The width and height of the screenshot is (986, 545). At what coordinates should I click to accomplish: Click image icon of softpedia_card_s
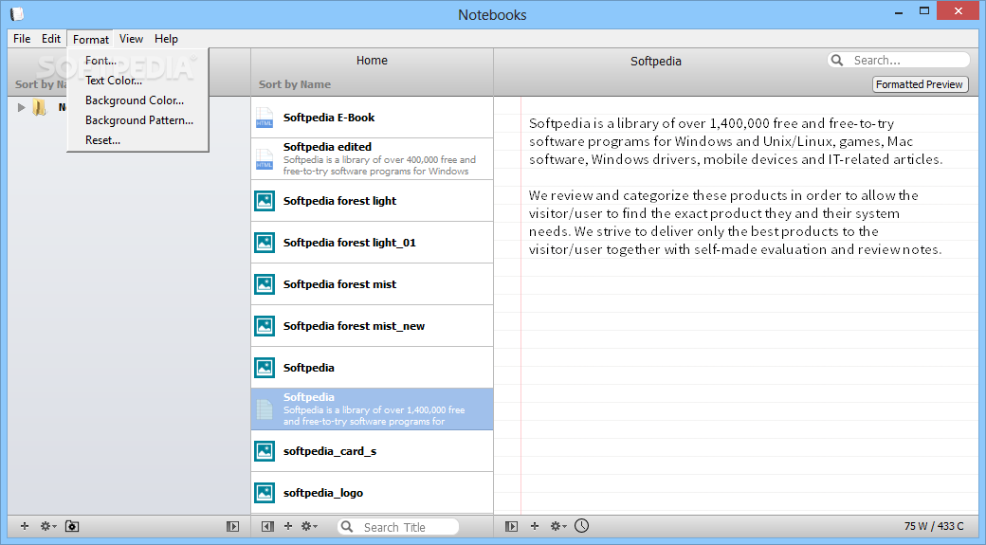pos(265,451)
